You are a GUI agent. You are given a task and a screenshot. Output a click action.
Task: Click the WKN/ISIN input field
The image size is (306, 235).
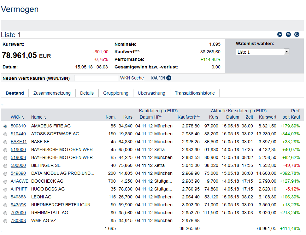[96, 78]
